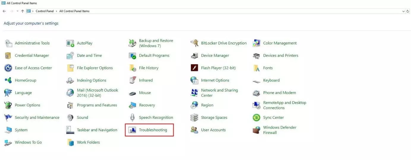Click the BitLocker Drive Encryption icon
Screen dimensions: 411x160
click(195, 43)
